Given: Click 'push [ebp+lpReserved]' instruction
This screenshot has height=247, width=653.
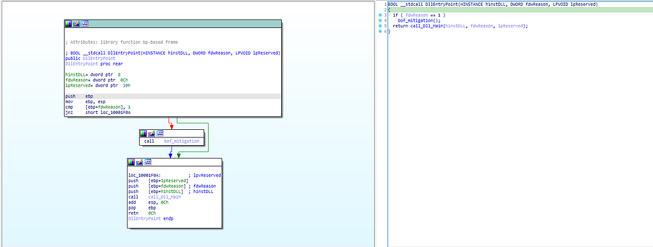Looking at the screenshot, I should [x=159, y=180].
